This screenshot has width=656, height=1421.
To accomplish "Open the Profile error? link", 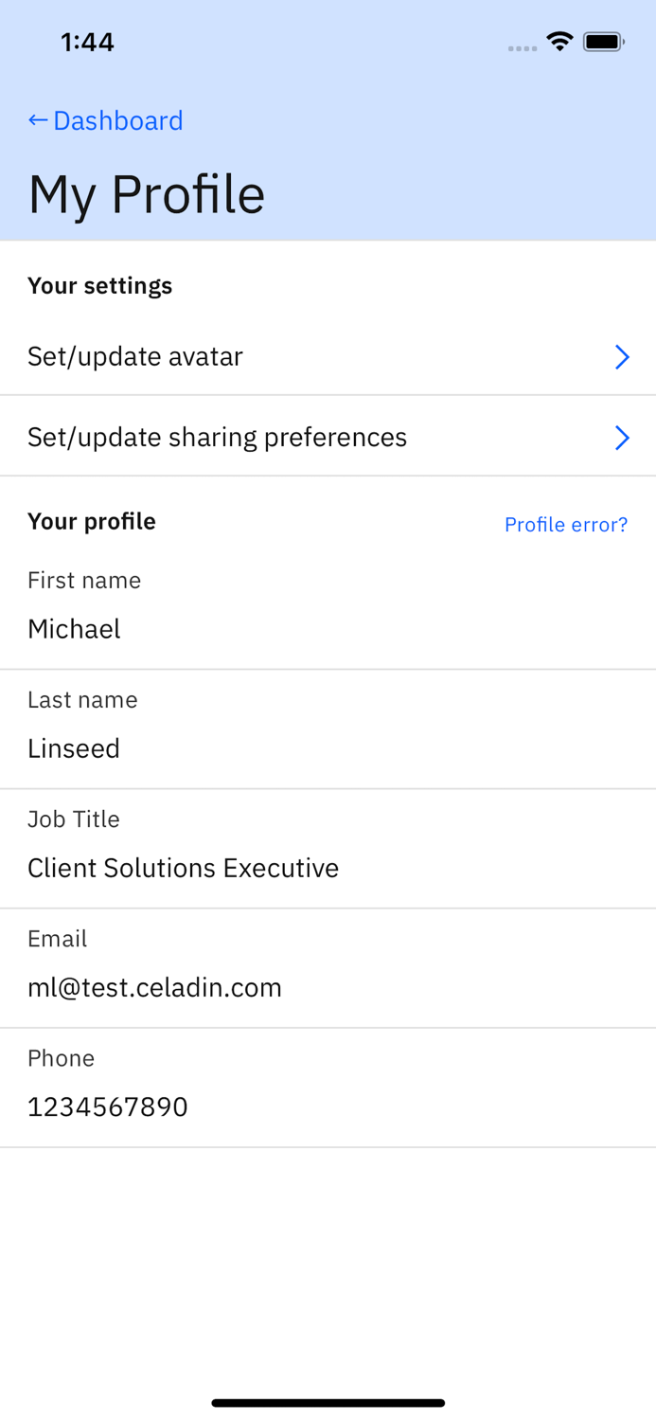I will [565, 525].
